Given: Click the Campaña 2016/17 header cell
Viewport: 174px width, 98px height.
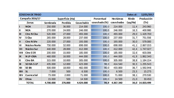Looking at the screenshot, I should tap(30, 19).
